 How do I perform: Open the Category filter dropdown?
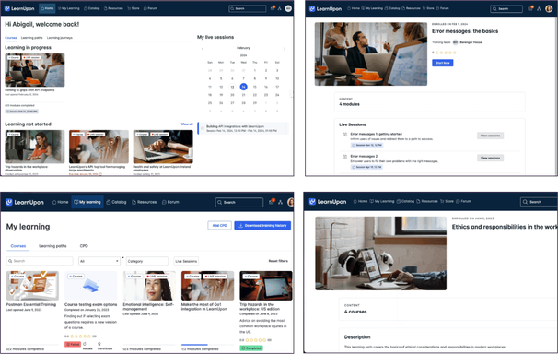coord(147,261)
